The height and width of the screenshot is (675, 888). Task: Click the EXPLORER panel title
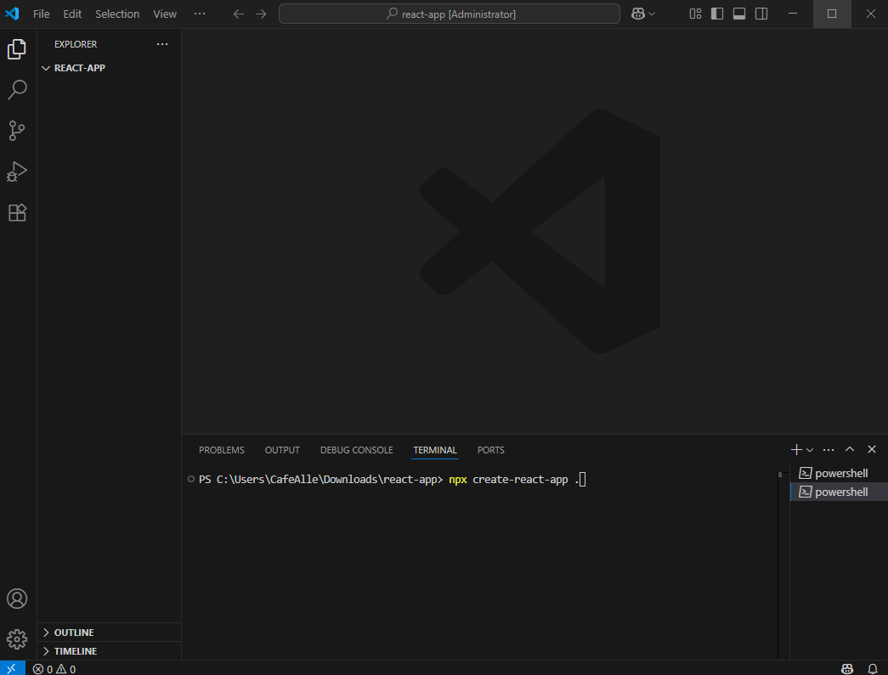pos(76,44)
